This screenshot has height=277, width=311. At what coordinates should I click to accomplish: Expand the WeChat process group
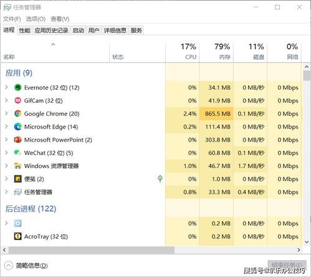pos(6,153)
